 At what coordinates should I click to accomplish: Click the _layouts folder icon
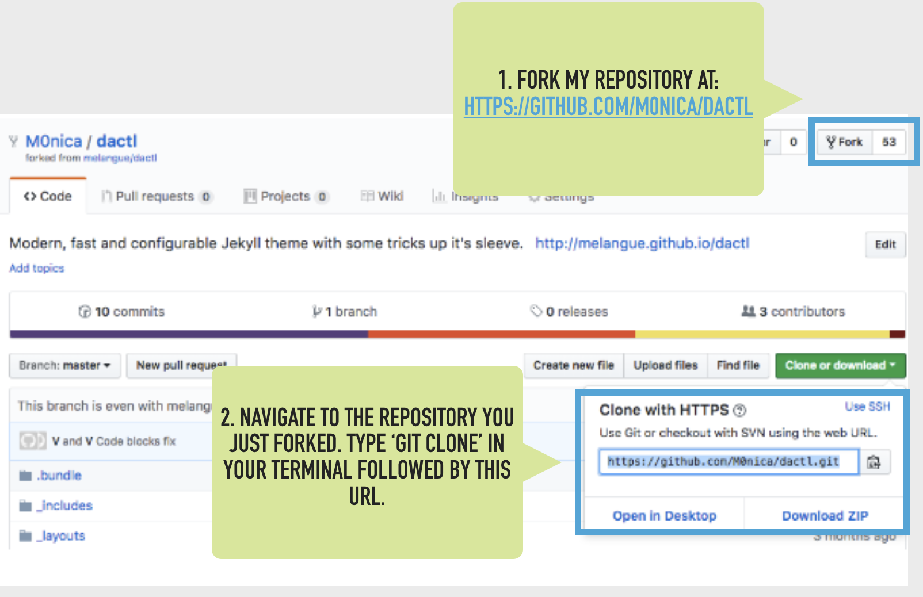[x=25, y=536]
